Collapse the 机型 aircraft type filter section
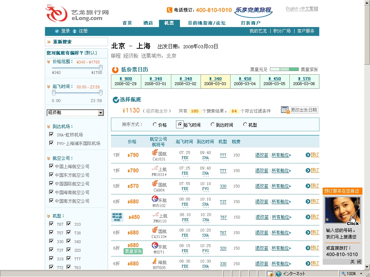Viewport: 370px width, 277px height. click(x=49, y=216)
